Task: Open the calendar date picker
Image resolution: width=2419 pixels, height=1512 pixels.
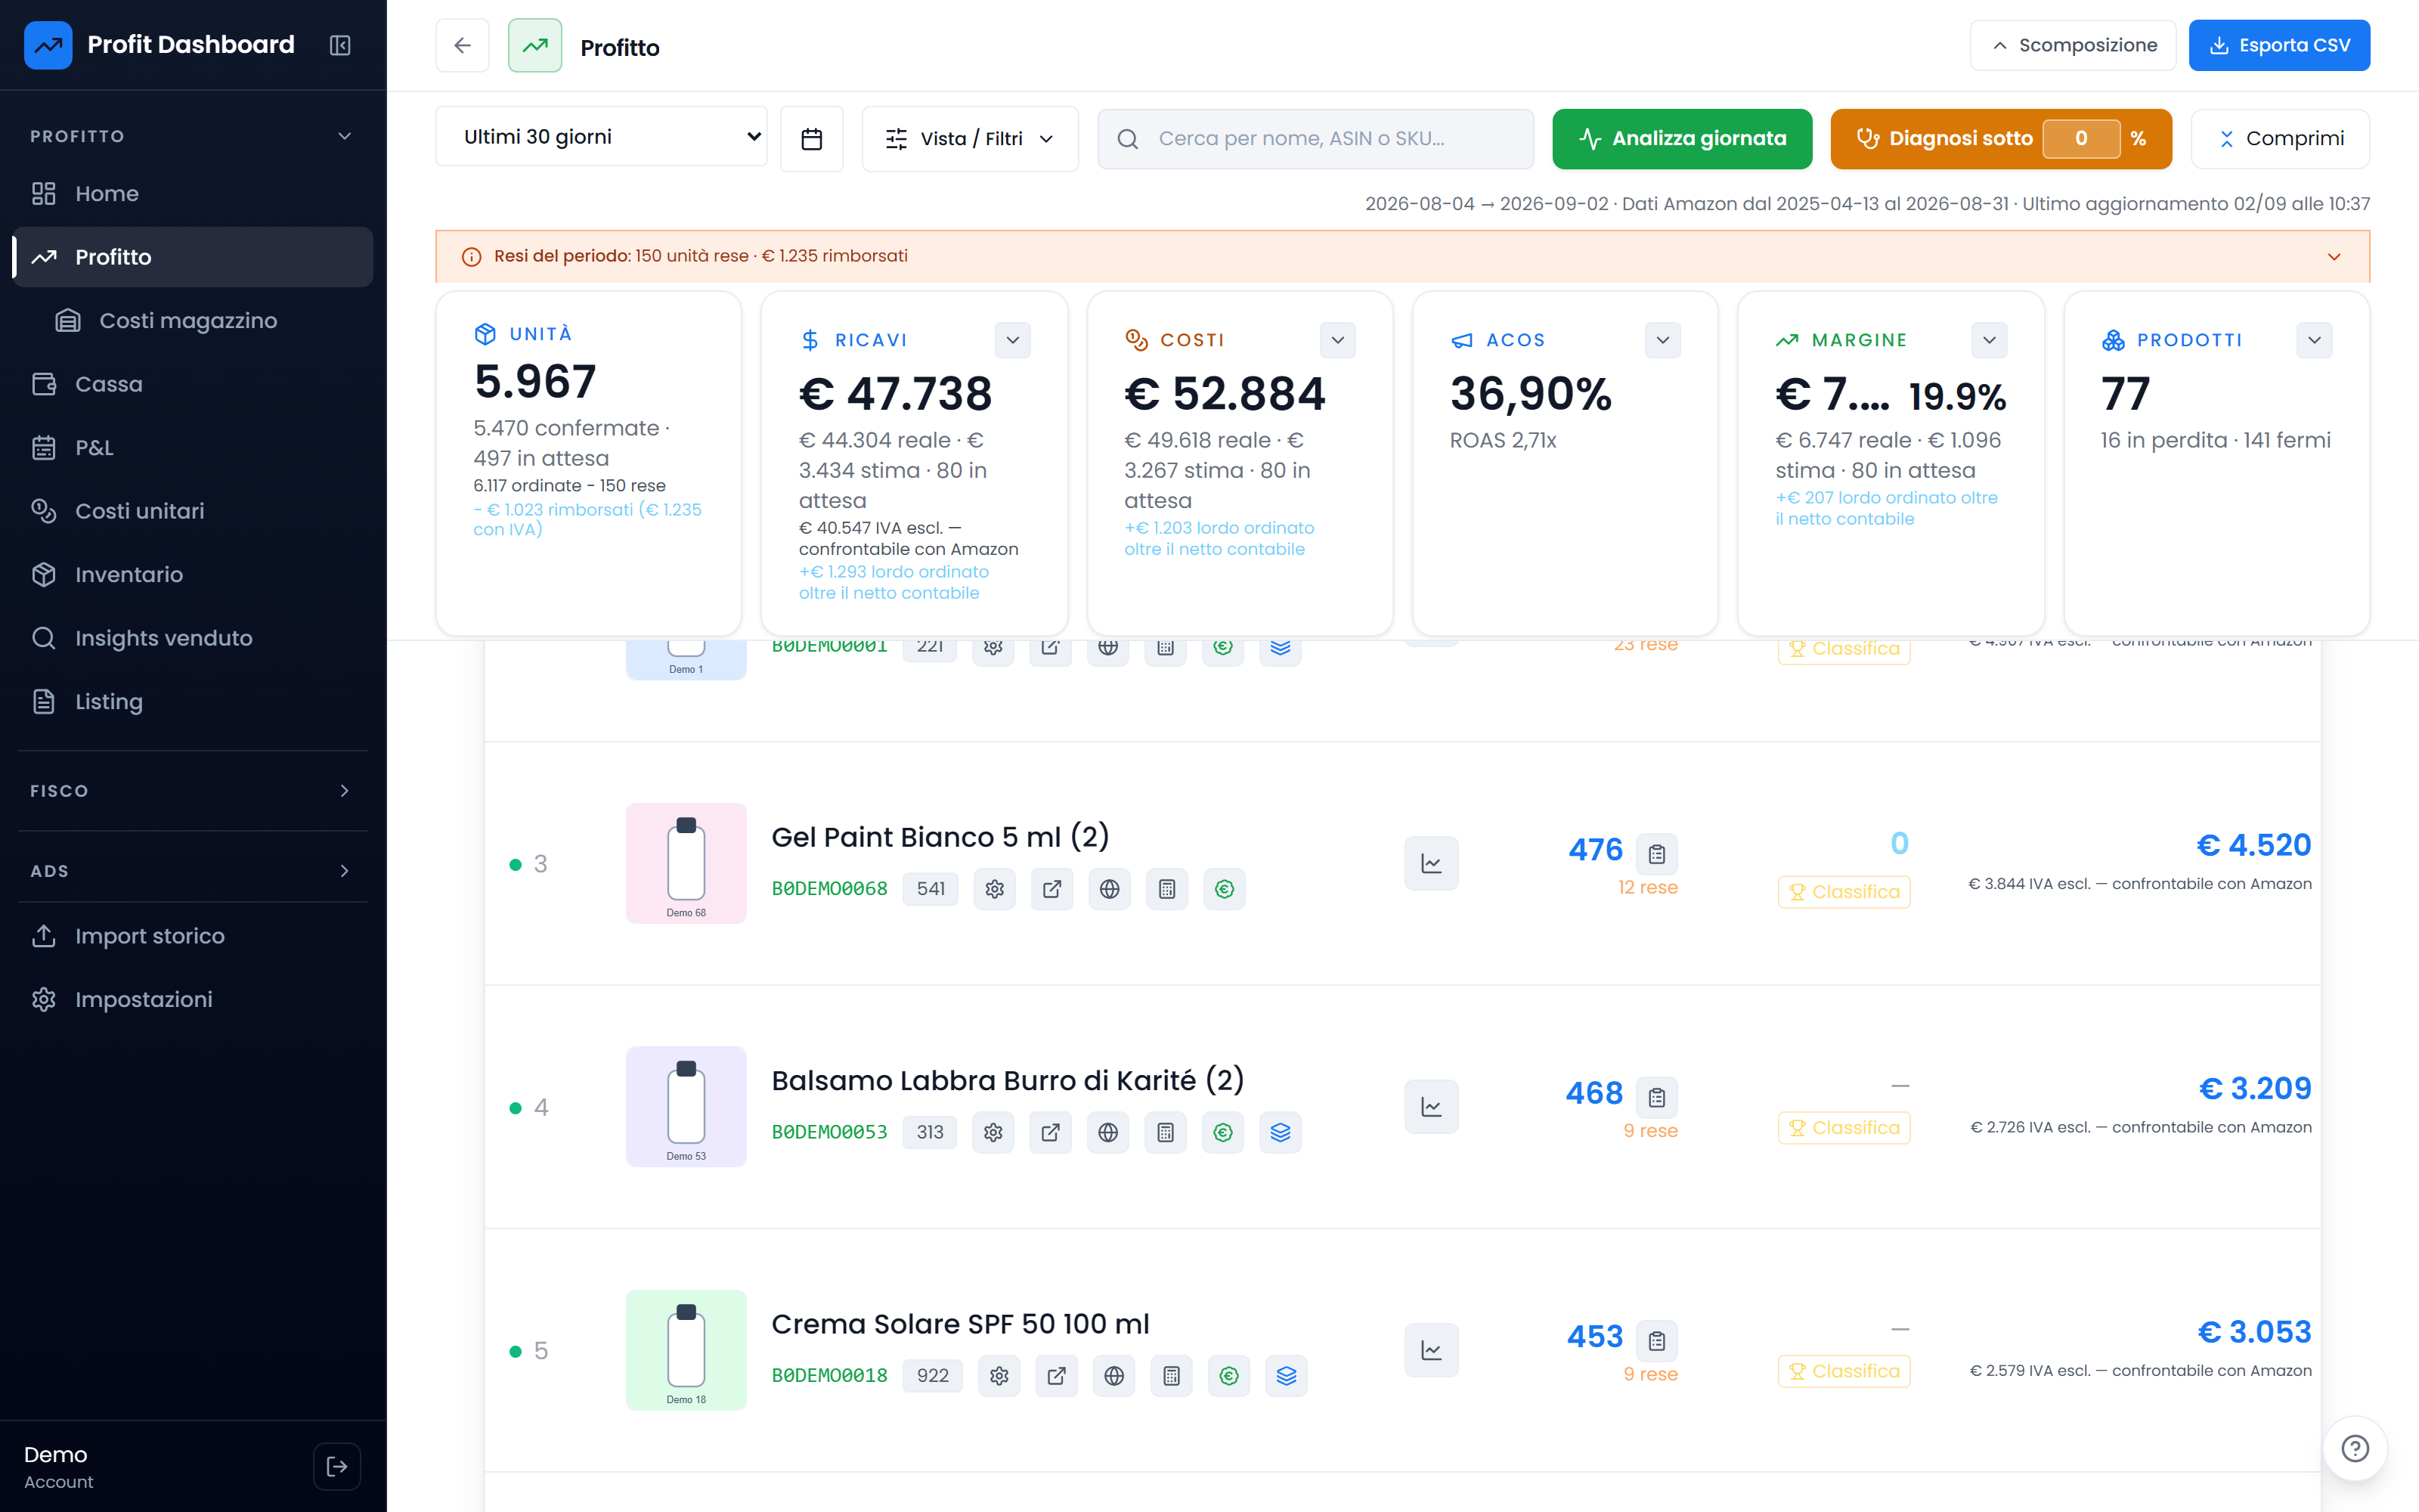Action: pyautogui.click(x=812, y=138)
